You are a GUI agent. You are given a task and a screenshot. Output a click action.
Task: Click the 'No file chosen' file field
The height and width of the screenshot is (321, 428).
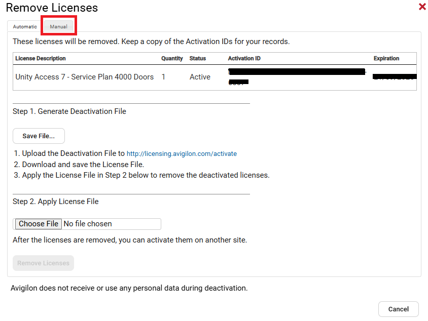click(x=87, y=224)
